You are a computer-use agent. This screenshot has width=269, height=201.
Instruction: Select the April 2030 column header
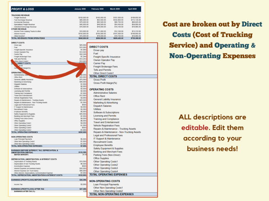tap(132, 9)
